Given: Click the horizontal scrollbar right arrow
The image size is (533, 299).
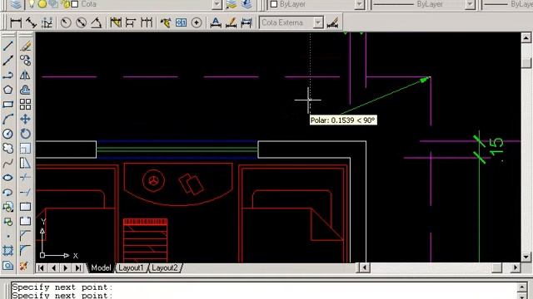Looking at the screenshot, I should (x=516, y=267).
